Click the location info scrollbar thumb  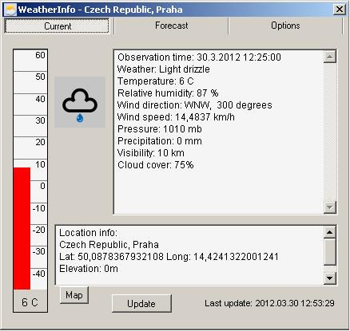330,252
